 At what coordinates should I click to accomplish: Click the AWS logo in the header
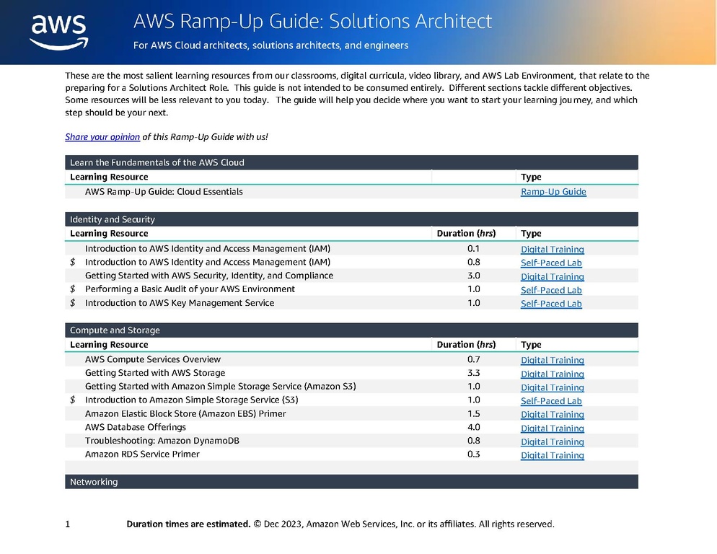tap(59, 32)
